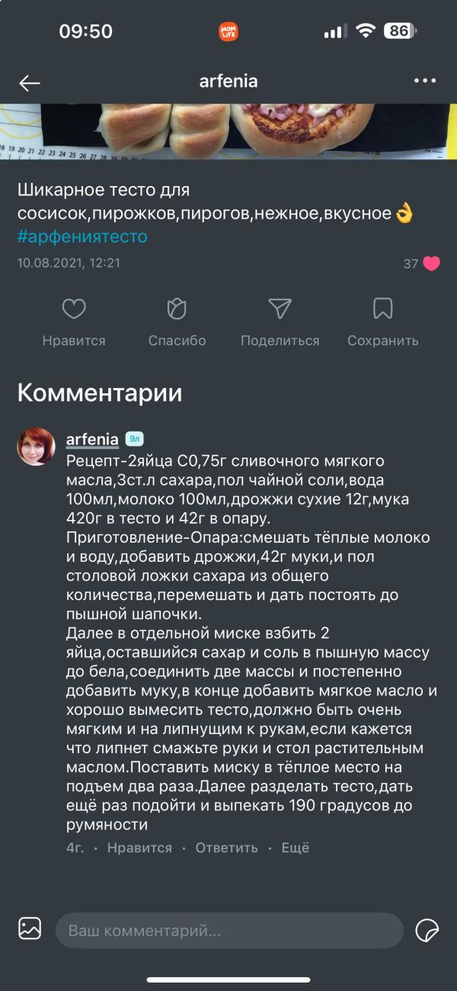Tap the arfenia title in the header
The height and width of the screenshot is (991, 457).
[228, 80]
